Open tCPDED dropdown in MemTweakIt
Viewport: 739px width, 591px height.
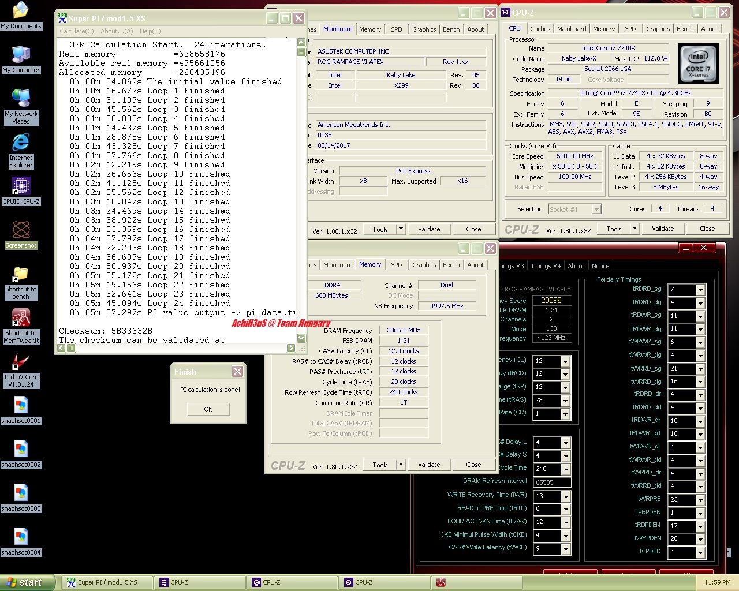(x=700, y=552)
